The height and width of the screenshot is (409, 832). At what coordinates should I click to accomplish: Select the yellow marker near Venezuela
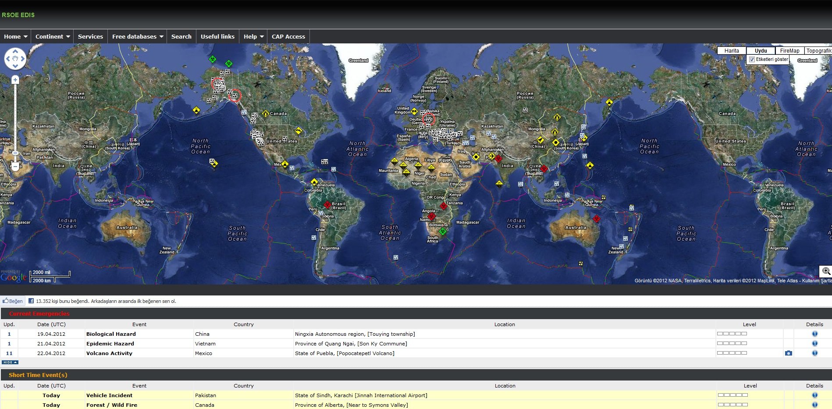pos(314,182)
